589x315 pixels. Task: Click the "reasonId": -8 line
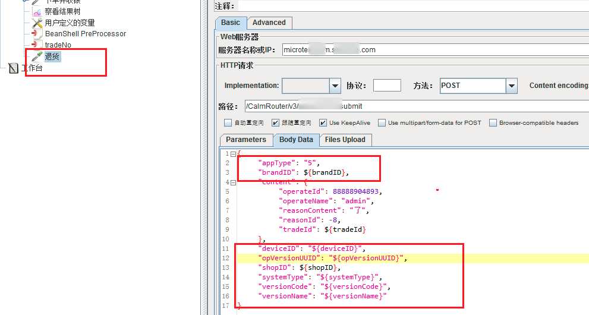click(310, 220)
